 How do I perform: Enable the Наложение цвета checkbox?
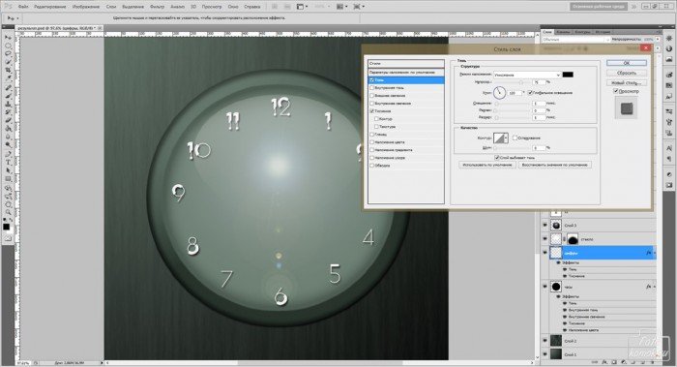[x=371, y=142]
